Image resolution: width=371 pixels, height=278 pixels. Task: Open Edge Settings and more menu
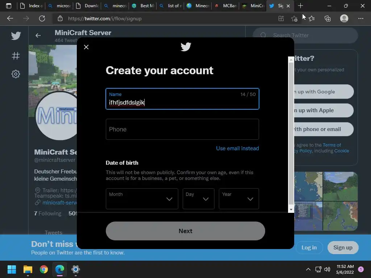point(361,18)
